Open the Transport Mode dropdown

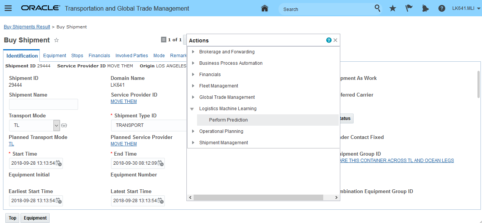[56, 125]
